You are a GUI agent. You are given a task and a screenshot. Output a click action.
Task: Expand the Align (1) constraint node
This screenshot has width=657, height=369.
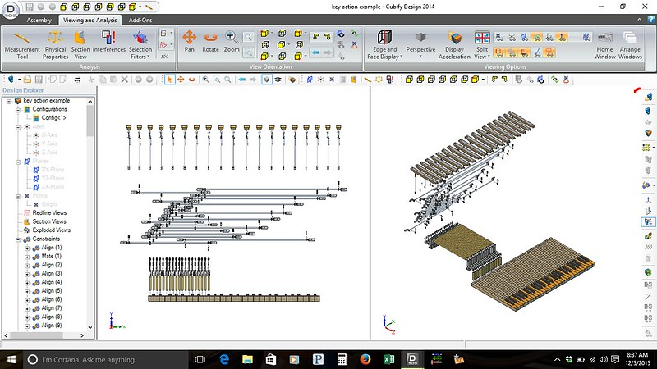coord(27,248)
